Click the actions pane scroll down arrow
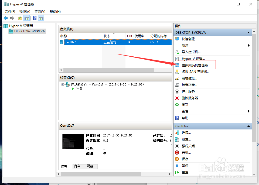 [254, 174]
